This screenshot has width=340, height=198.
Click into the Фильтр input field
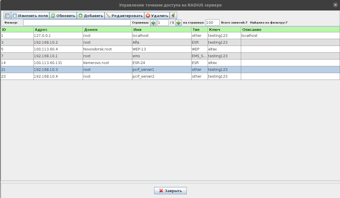[x=77, y=23]
